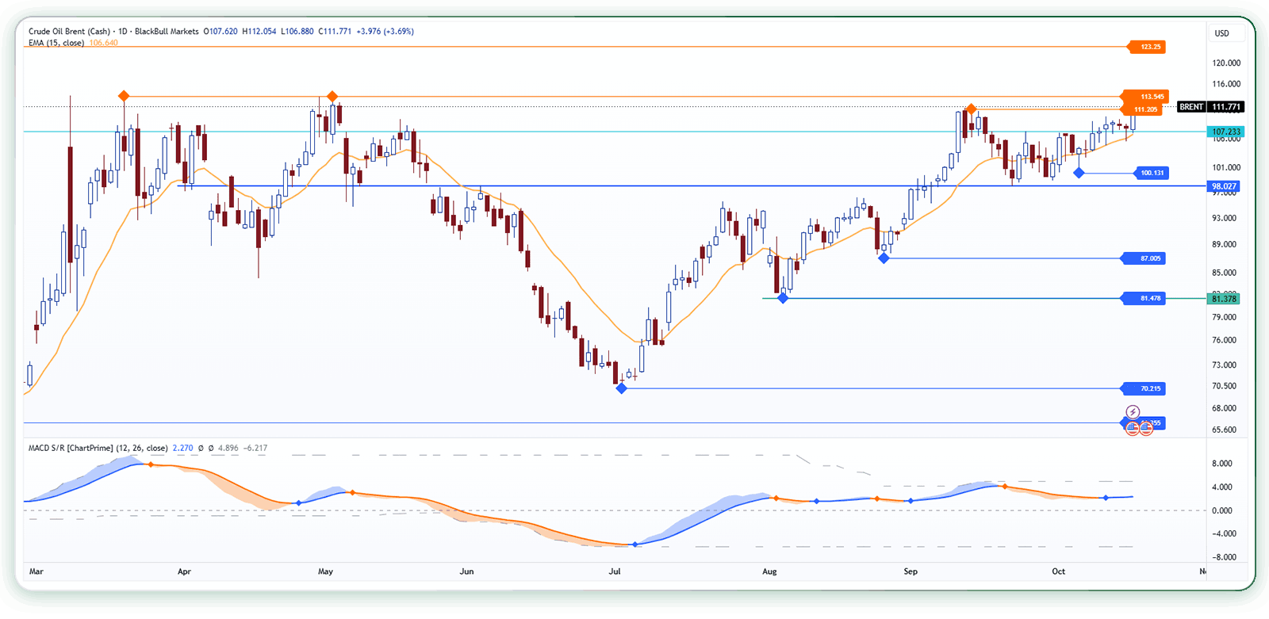Click the 8.000 MACD scale value
Screen dimensions: 1269x619
point(1222,464)
